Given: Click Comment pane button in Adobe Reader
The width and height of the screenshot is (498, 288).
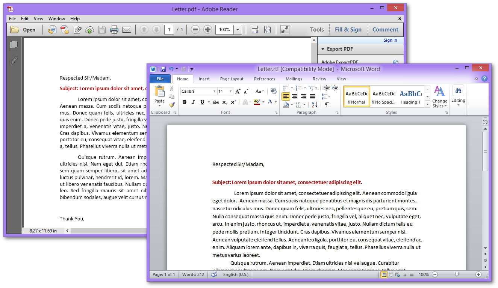Looking at the screenshot, I should click(385, 30).
